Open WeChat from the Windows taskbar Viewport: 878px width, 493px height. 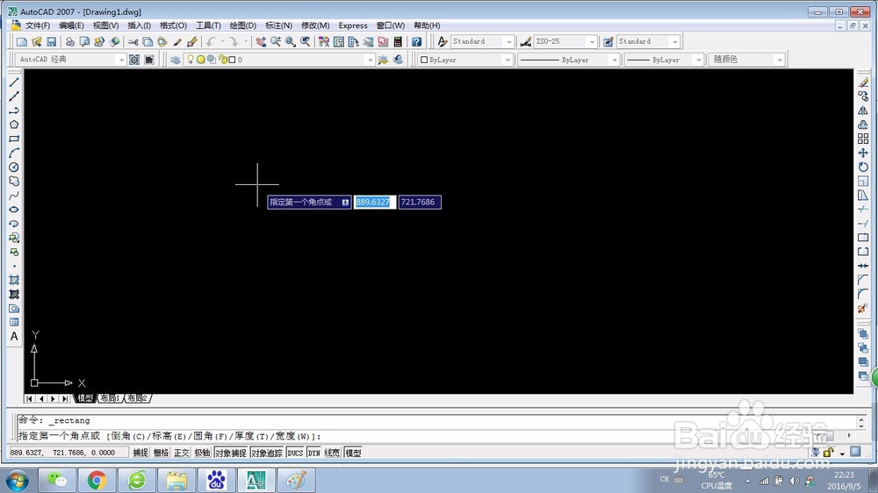[x=57, y=480]
